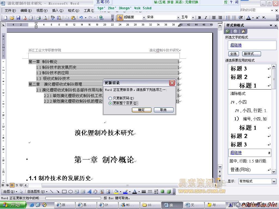Viewport: 279px width, 209px height.
Task: Click the 新样式 button
Action: (x=252, y=54)
